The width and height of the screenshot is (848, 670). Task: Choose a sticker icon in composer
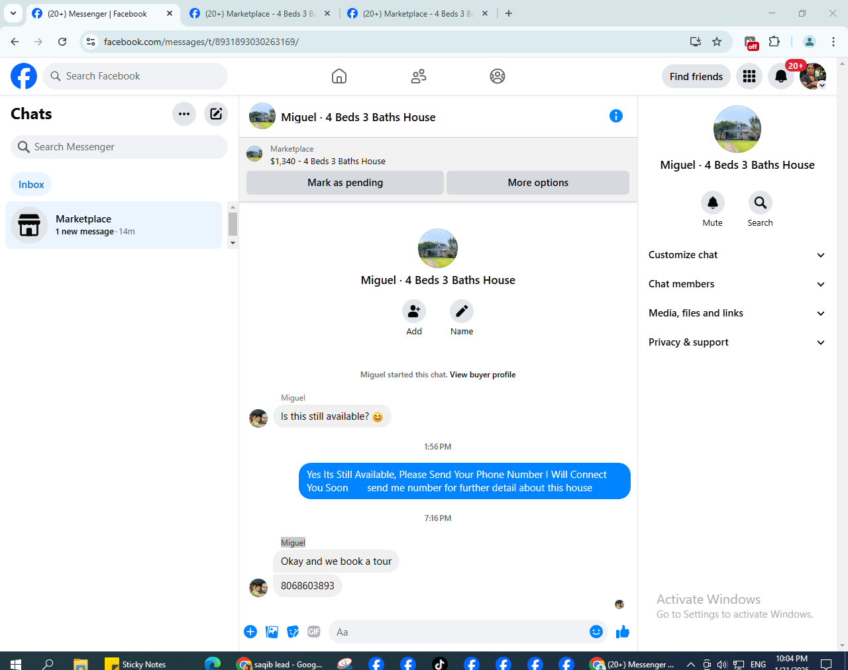(x=293, y=632)
